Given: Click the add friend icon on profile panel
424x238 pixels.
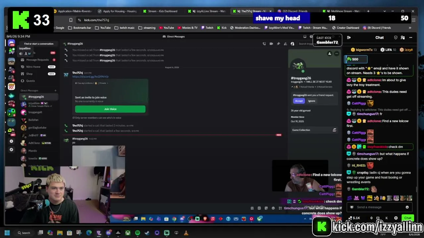Looking at the screenshot, I should pyautogui.click(x=330, y=54).
